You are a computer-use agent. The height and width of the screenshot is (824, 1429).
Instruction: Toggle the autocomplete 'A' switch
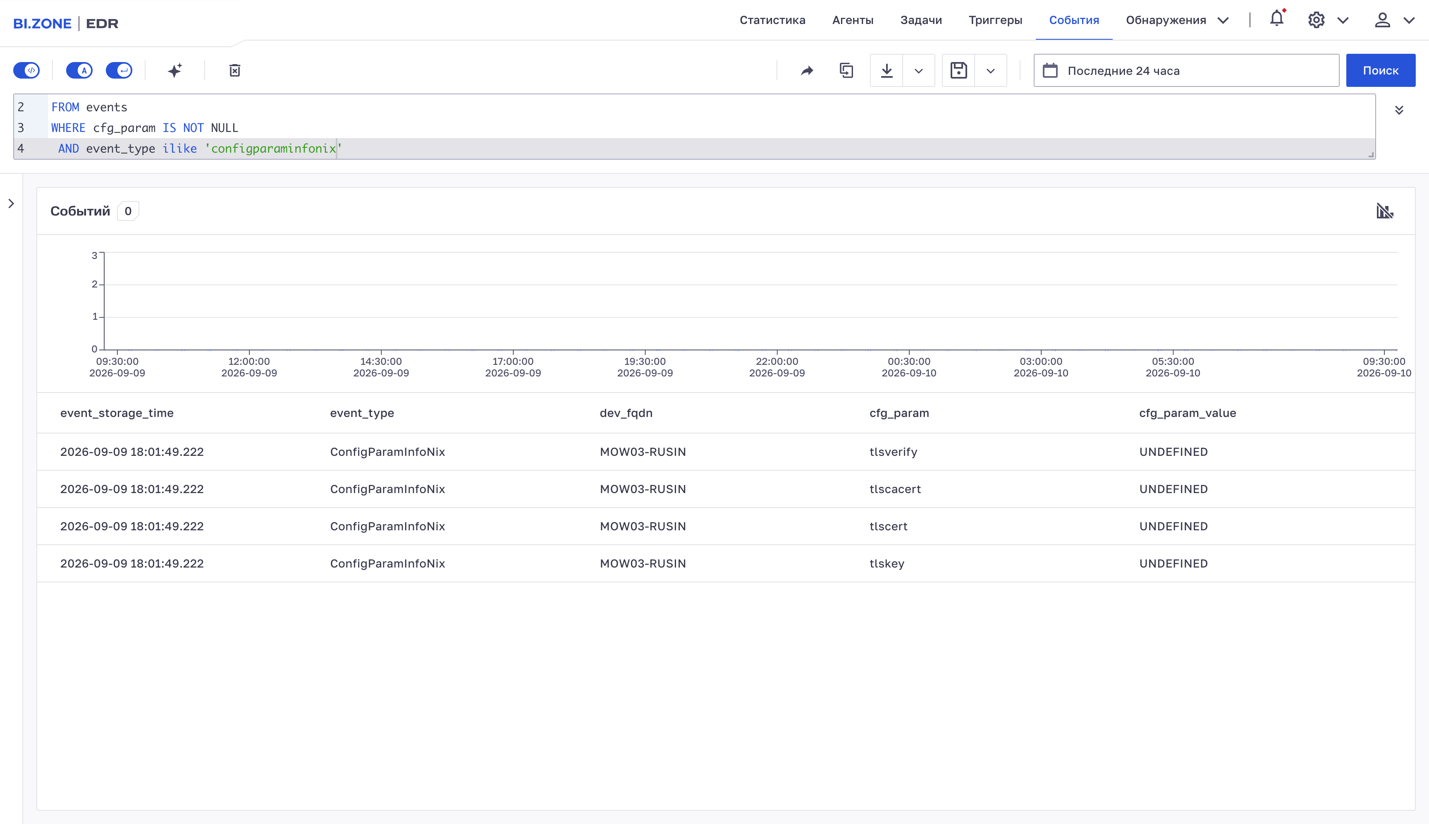(79, 70)
